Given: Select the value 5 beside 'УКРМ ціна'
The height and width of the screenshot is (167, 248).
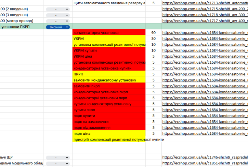Looking at the screenshot, I should point(153,56).
